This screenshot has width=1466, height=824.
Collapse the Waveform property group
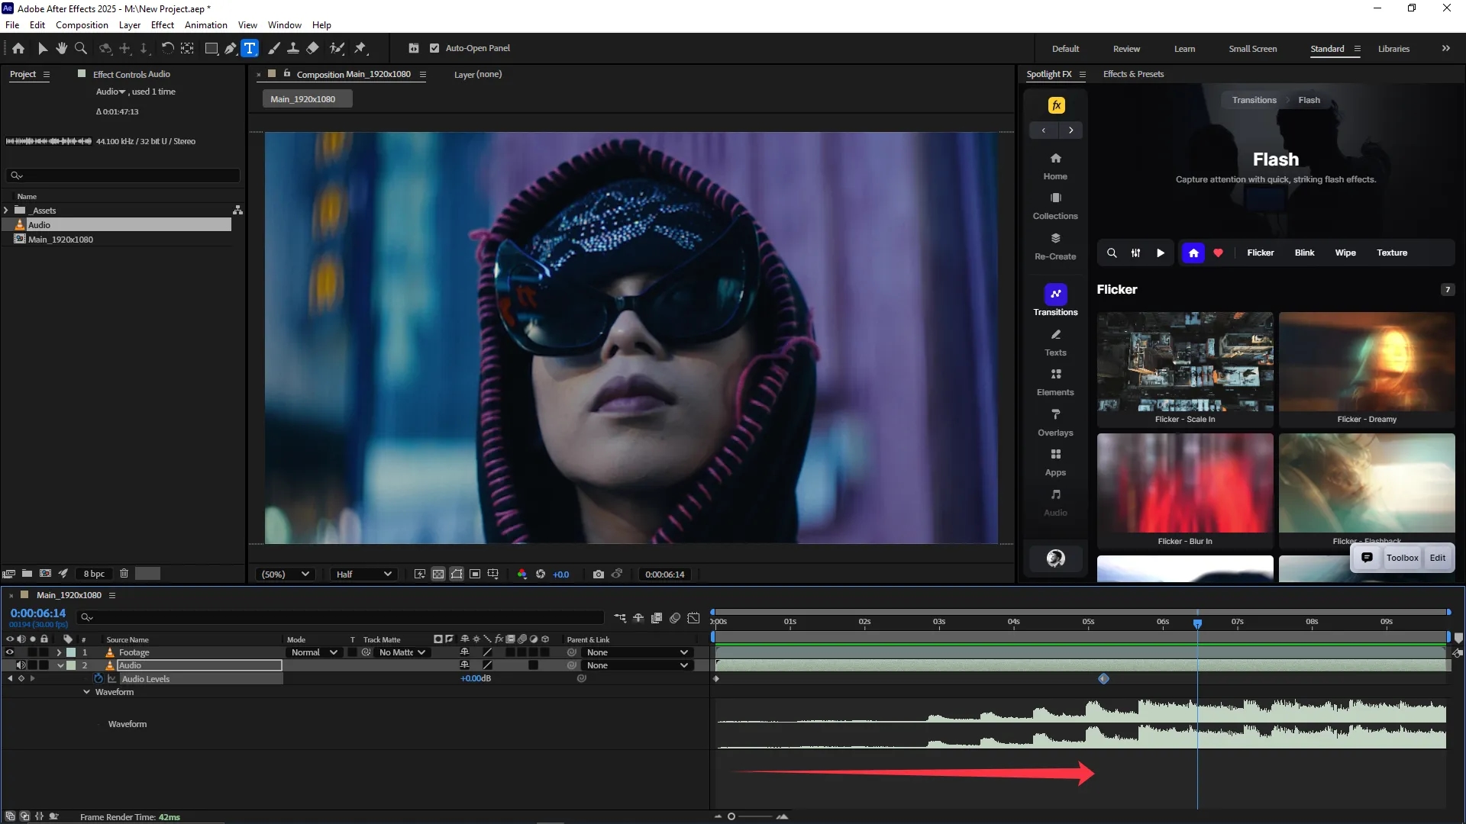(86, 692)
